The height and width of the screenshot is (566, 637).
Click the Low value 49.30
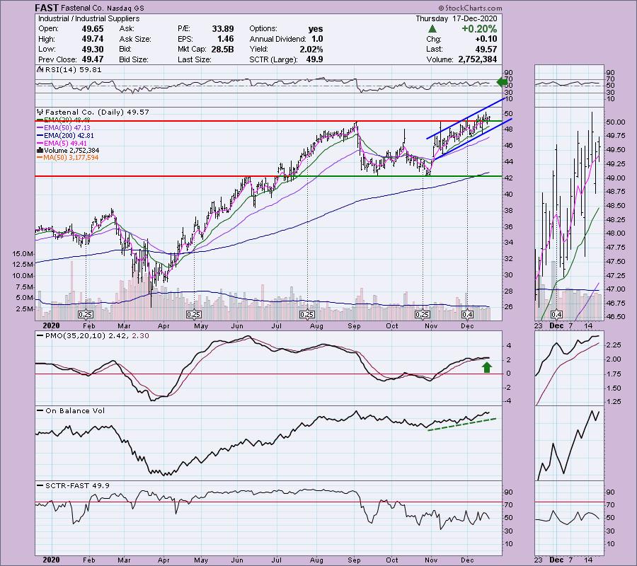[x=93, y=49]
